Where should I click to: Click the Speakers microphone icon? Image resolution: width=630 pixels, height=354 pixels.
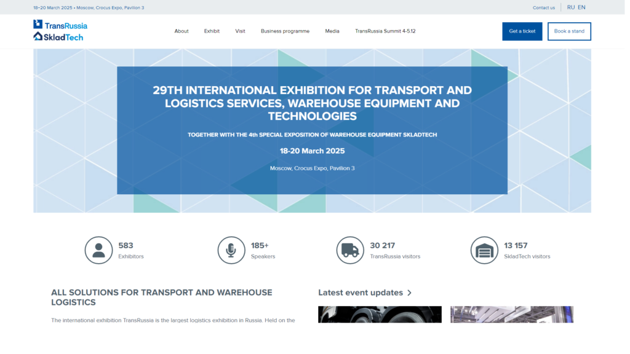231,250
